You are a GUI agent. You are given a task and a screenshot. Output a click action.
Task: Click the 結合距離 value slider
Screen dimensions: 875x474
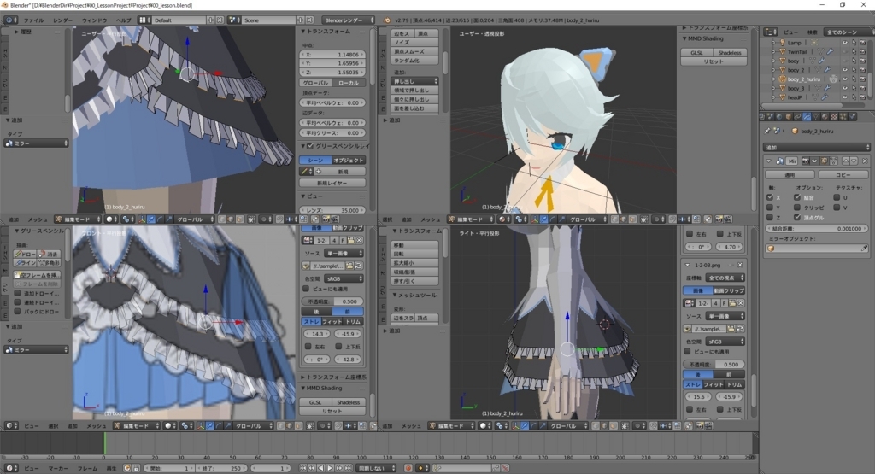(816, 228)
